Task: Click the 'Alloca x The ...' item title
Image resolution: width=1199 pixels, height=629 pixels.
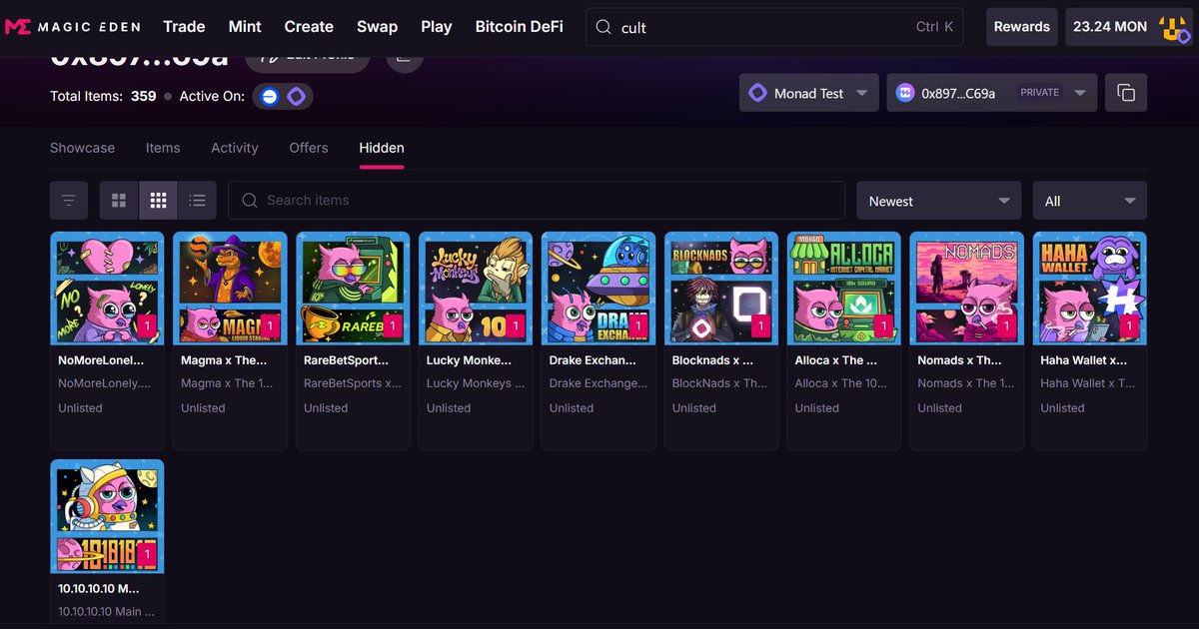Action: click(835, 360)
